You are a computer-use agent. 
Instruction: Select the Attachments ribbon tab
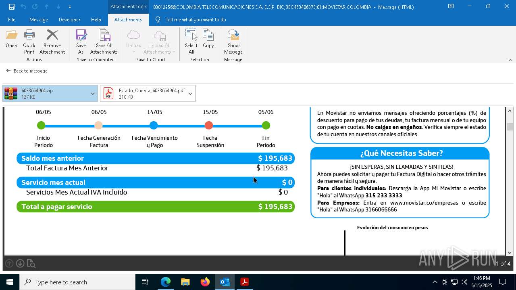coord(128,20)
